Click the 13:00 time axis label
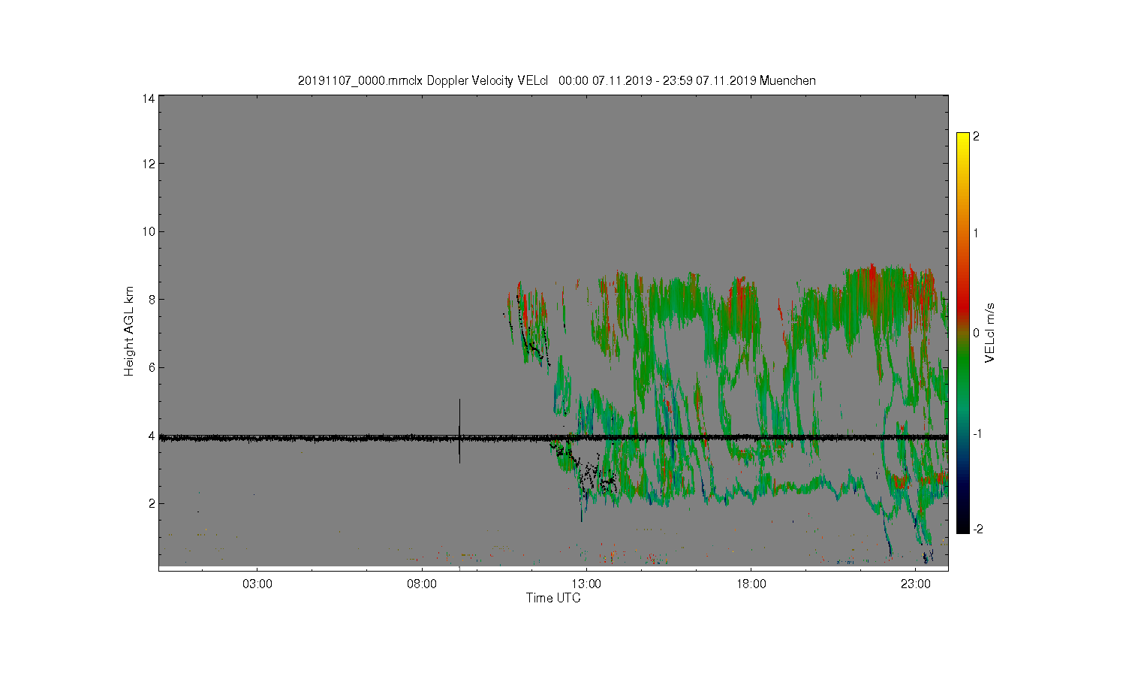Image resolution: width=1126 pixels, height=676 pixels. coord(586,584)
